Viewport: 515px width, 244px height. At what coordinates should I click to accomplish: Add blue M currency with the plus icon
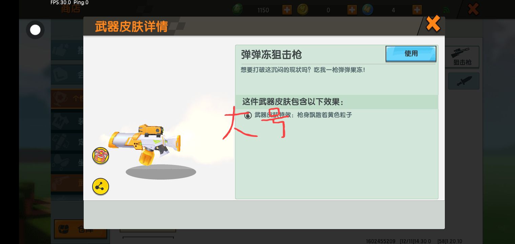pyautogui.click(x=417, y=10)
